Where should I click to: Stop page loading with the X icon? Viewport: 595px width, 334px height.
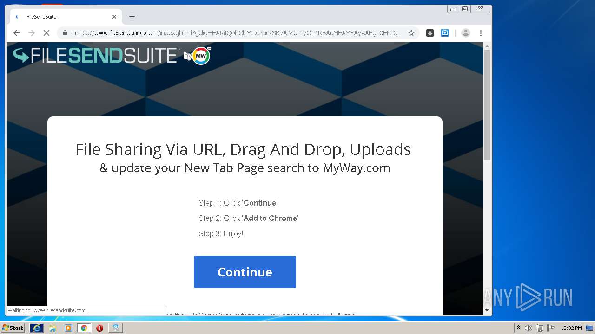click(46, 33)
